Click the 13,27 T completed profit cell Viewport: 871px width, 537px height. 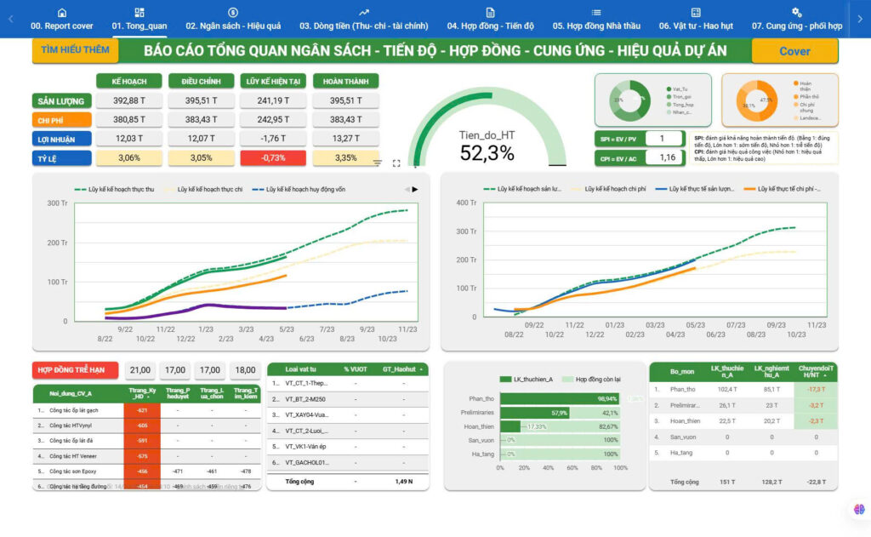click(345, 139)
